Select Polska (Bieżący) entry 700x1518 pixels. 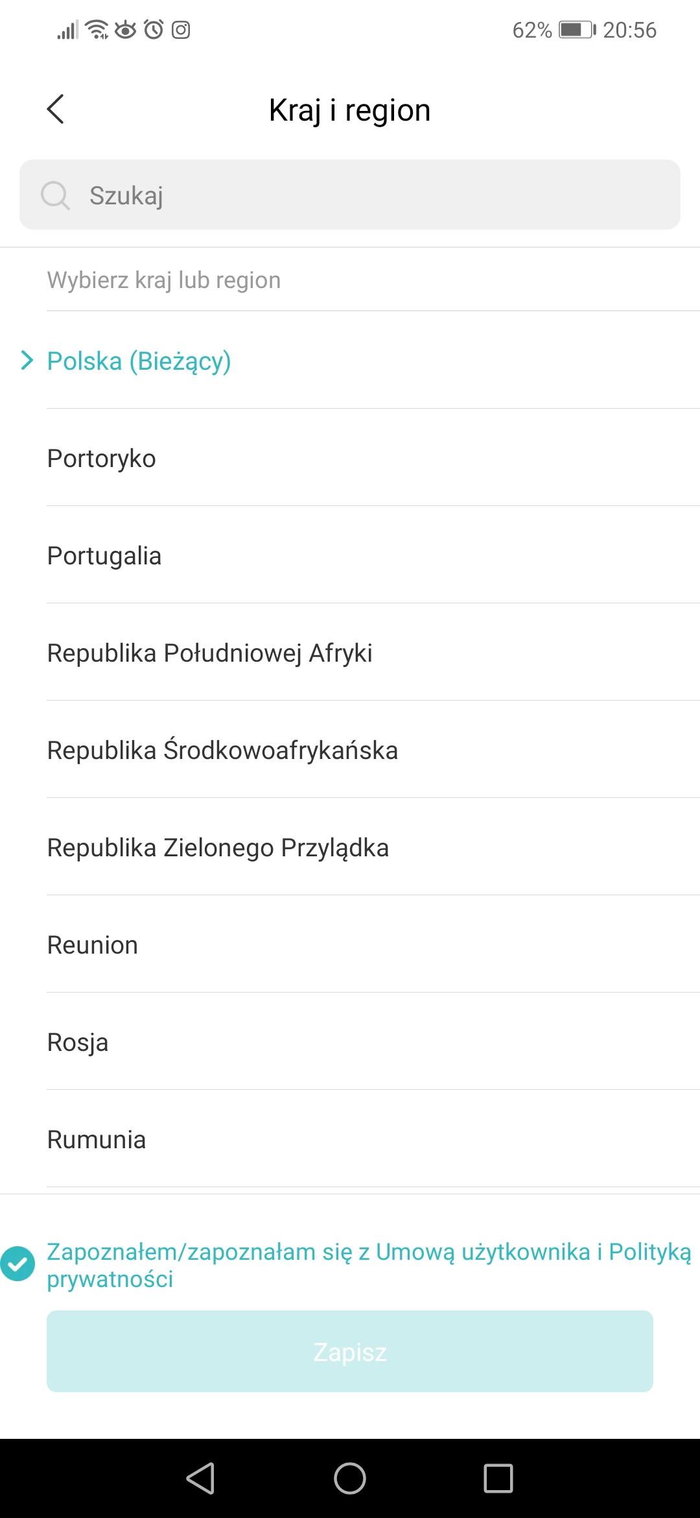coord(139,361)
